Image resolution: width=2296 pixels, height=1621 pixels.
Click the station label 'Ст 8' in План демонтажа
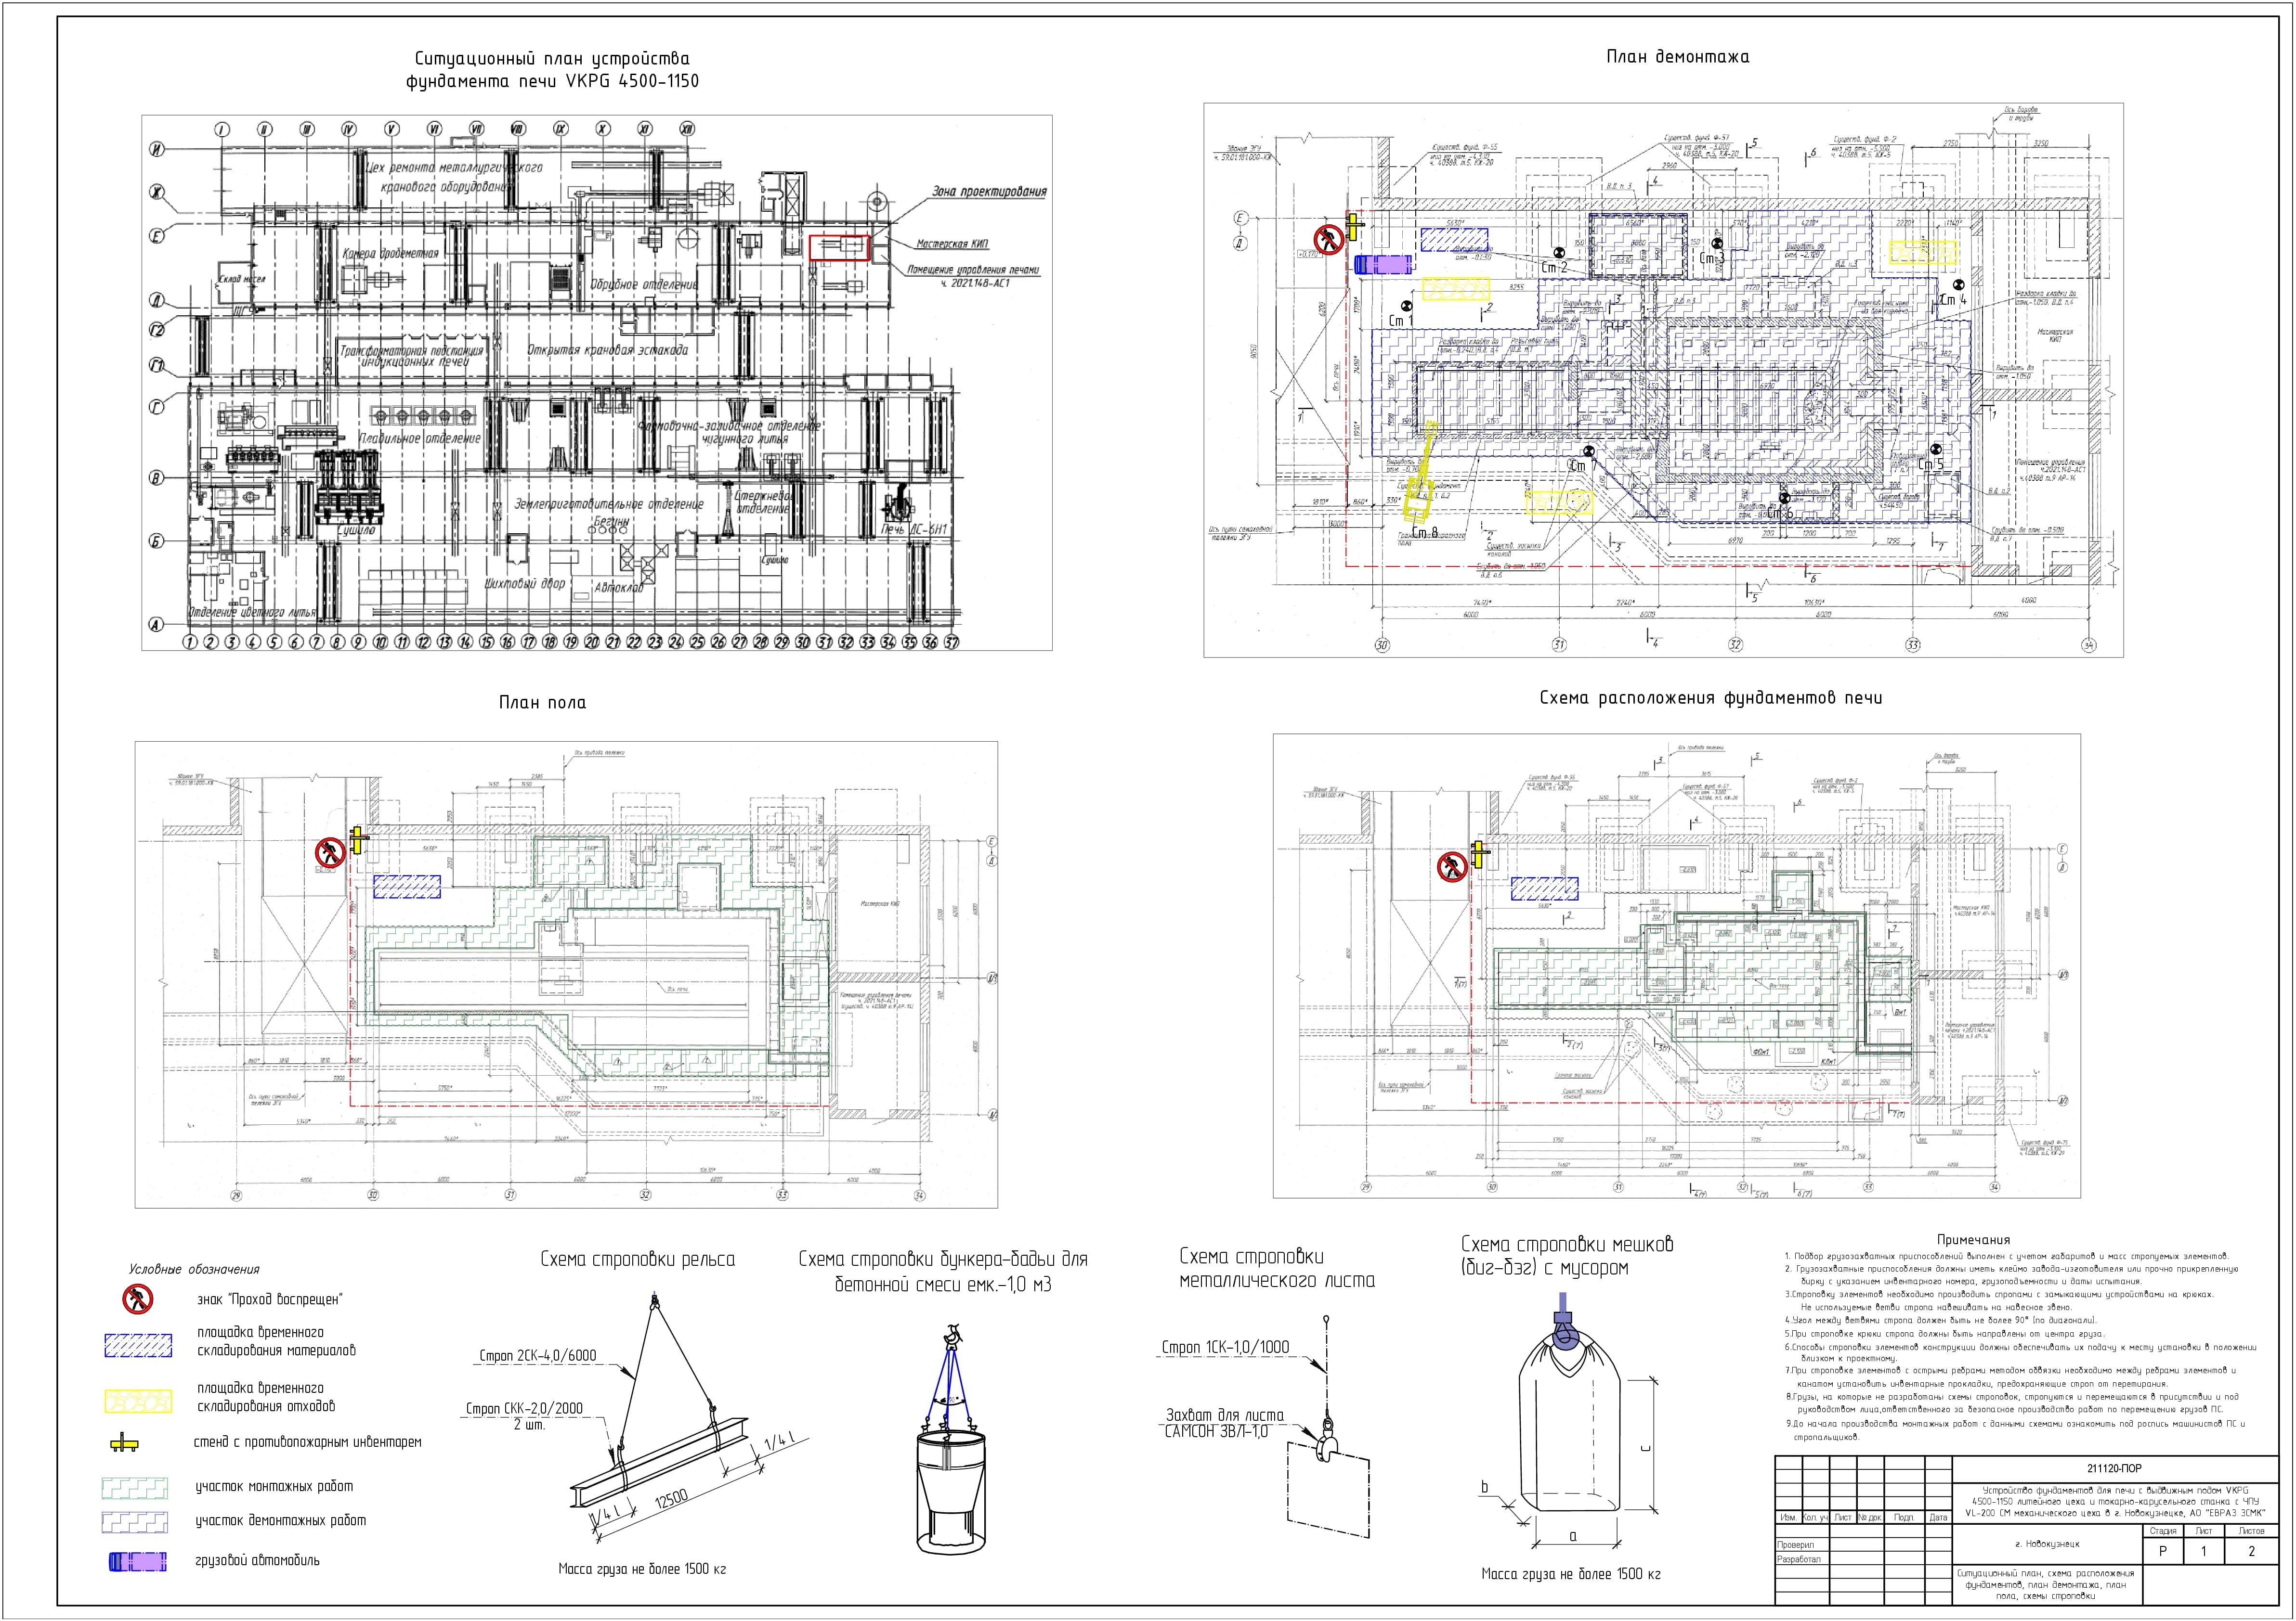pyautogui.click(x=1424, y=533)
